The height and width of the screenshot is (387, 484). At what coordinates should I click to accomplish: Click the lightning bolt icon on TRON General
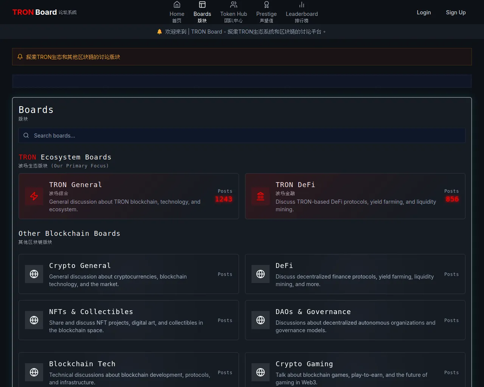click(x=34, y=196)
